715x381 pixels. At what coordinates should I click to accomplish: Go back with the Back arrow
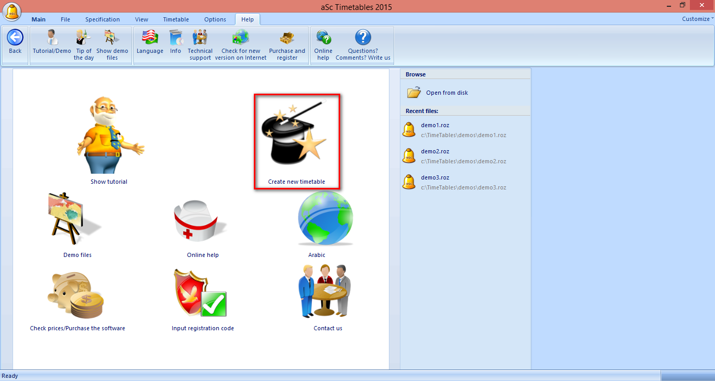15,41
